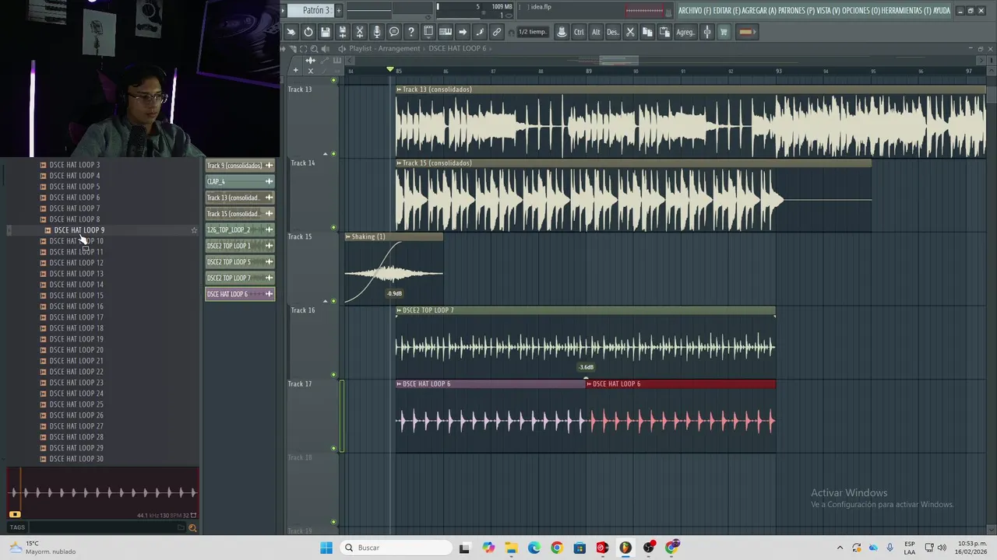Click the playlist zoom magnifier icon
This screenshot has width=997, height=560.
pyautogui.click(x=314, y=48)
